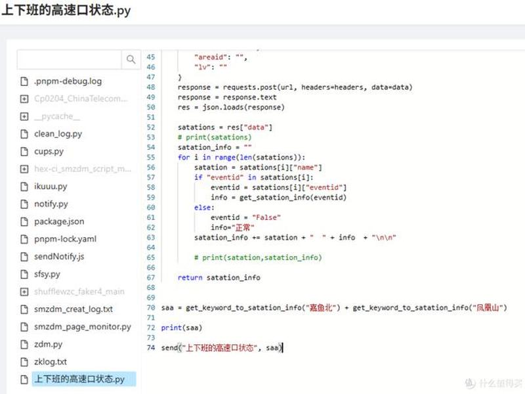Open zklog.txt file
The image size is (525, 394).
(x=51, y=362)
